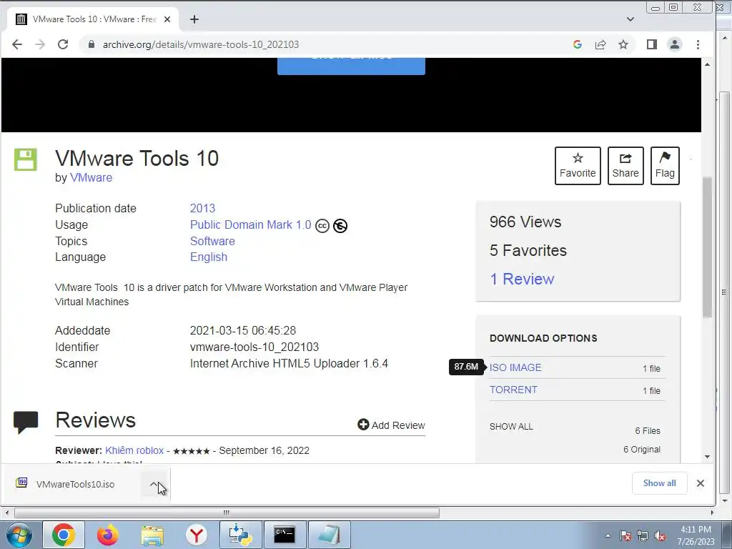Image resolution: width=732 pixels, height=549 pixels.
Task: Open Yandex browser from the taskbar
Action: pos(196,535)
